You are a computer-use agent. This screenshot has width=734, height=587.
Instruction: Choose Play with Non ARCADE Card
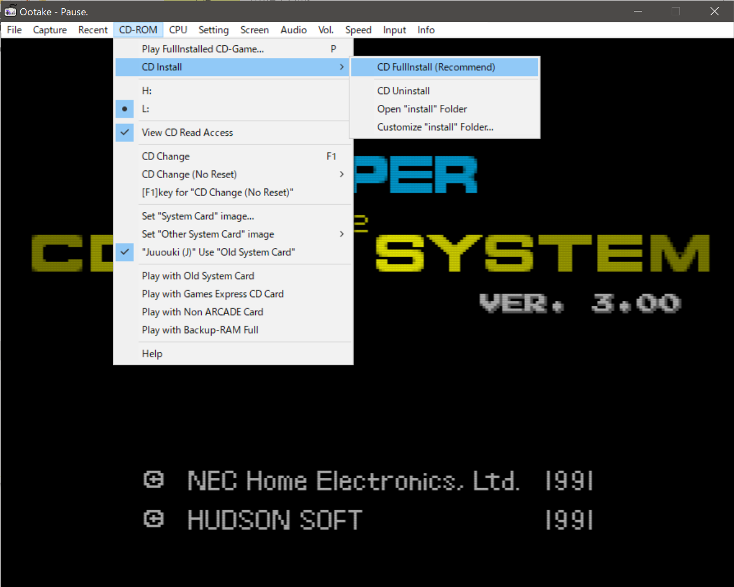pos(233,312)
